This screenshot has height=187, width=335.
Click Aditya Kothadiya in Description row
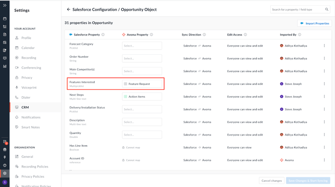click(x=296, y=122)
